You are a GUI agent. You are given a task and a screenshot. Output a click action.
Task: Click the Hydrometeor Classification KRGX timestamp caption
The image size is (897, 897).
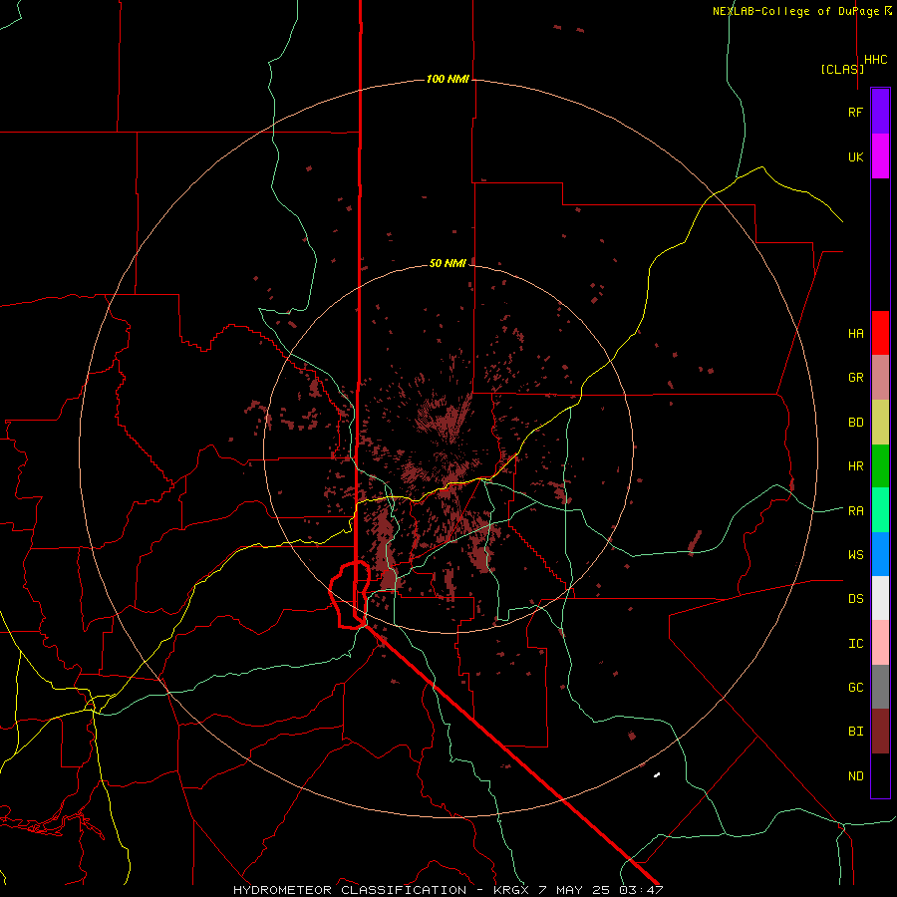[448, 890]
